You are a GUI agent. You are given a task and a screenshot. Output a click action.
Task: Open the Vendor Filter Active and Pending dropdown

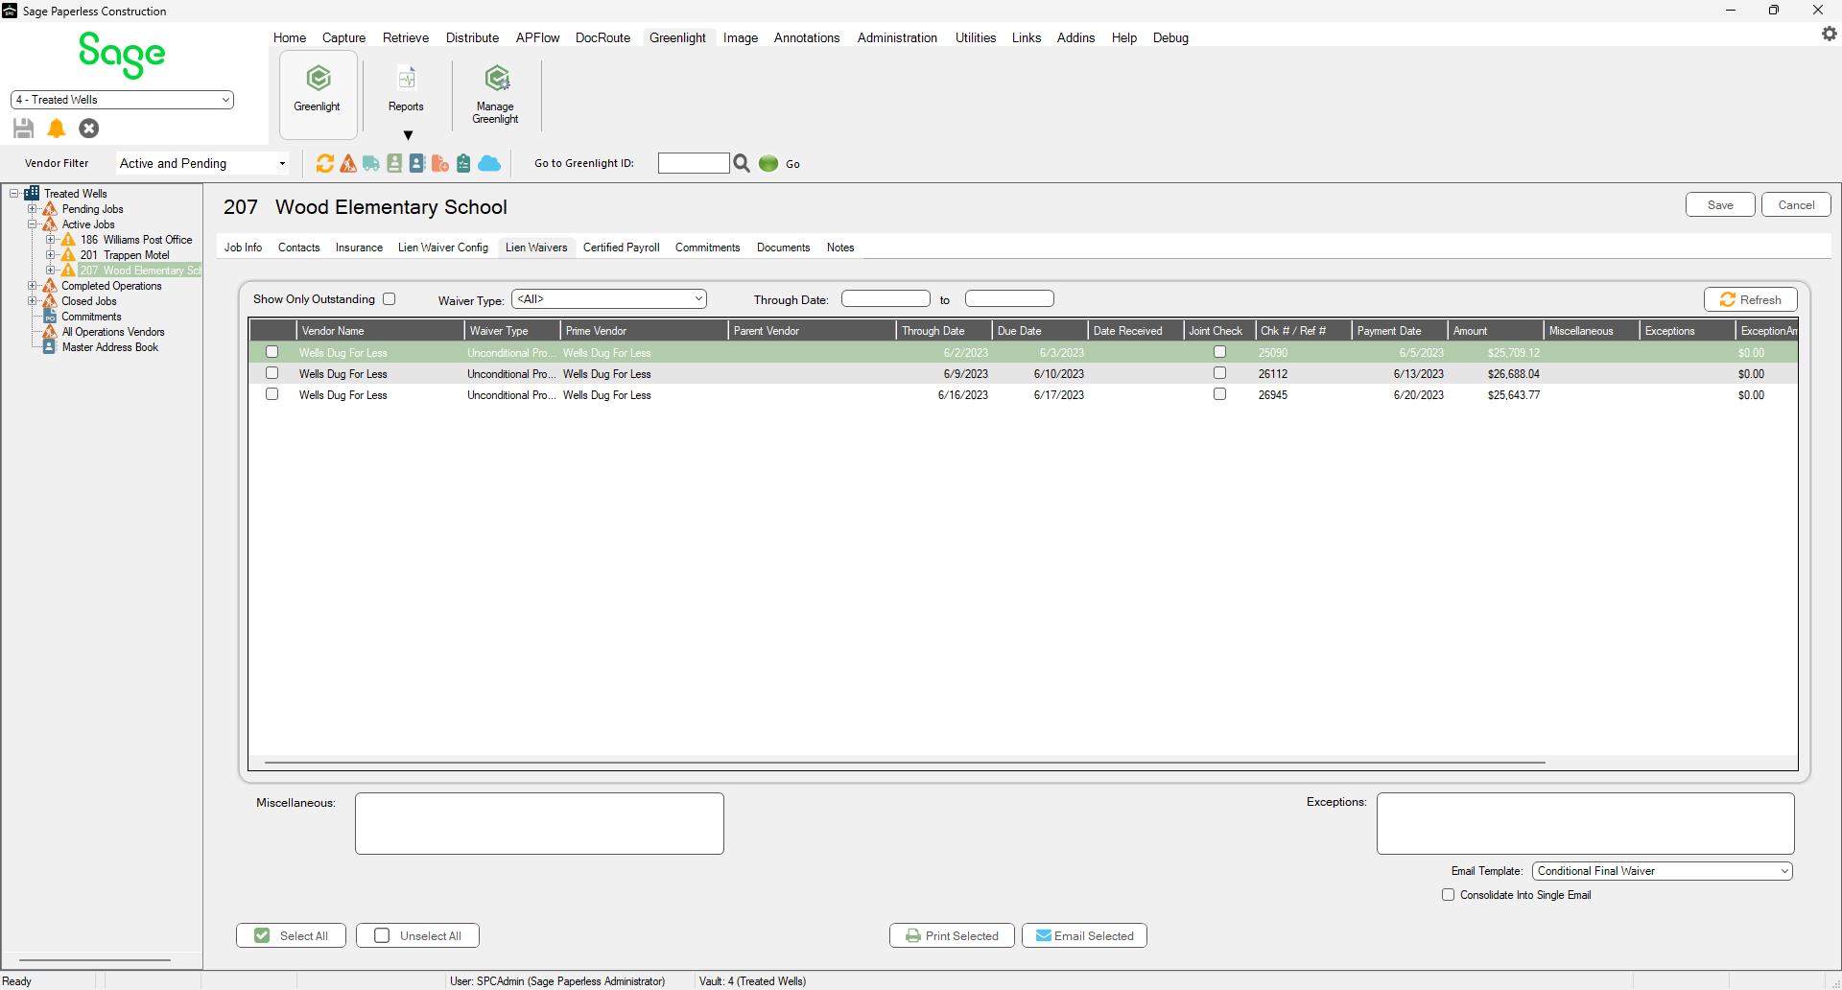[202, 164]
